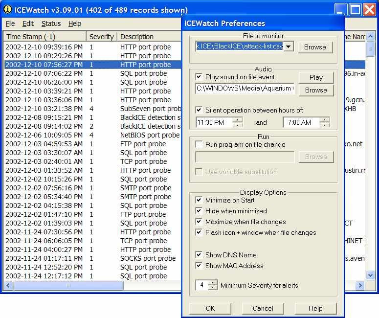Toggle Minimize on Start checkbox
The height and width of the screenshot is (318, 379).
pos(199,200)
